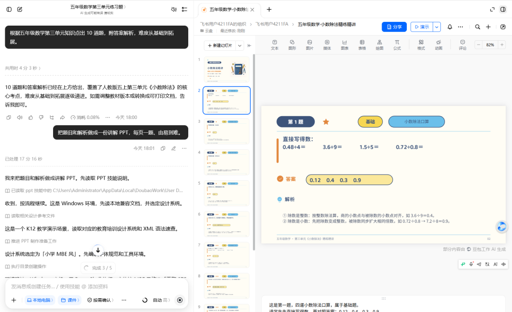Insert formula with 公式 tool
Viewport: 512px width, 312px height.
397,45
